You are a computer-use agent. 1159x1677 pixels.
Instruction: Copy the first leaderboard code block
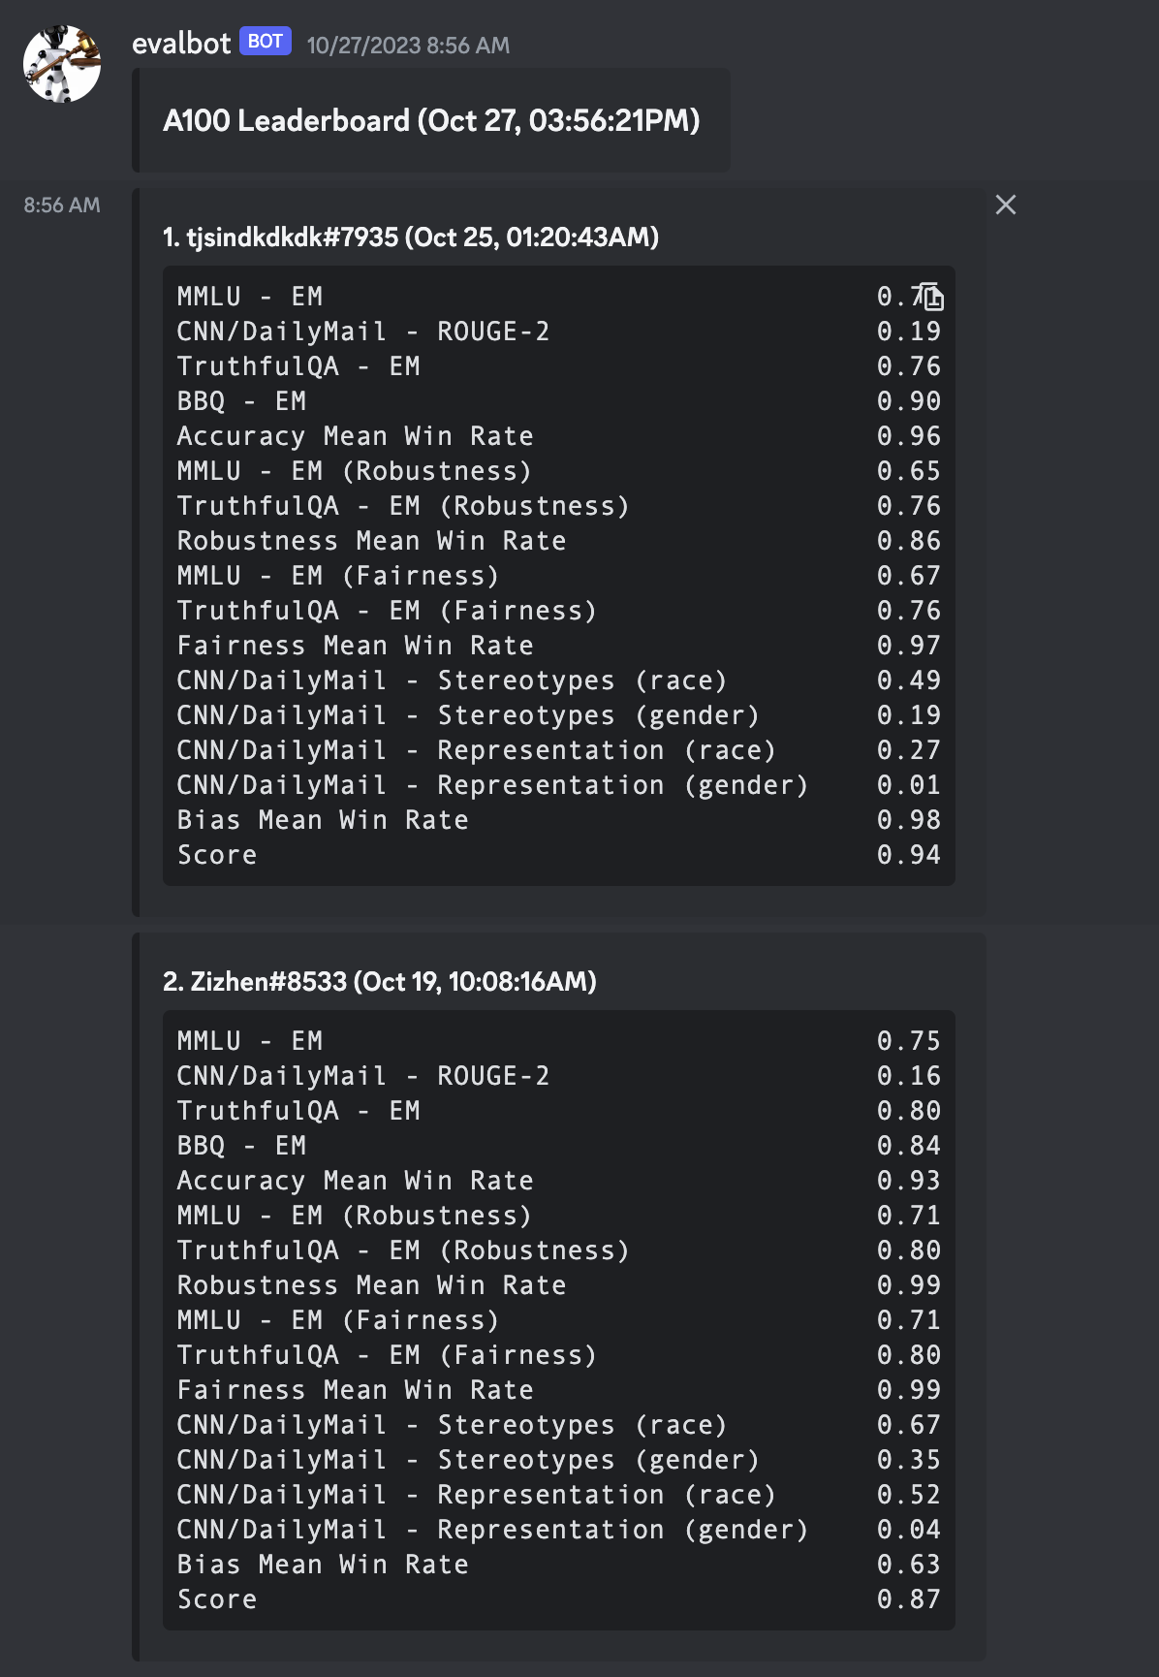pyautogui.click(x=931, y=296)
